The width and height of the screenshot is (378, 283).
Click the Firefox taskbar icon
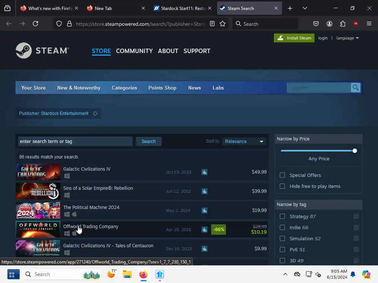(144, 274)
